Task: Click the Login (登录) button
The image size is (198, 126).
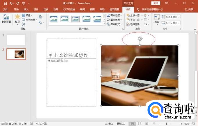Action: coord(156,3)
